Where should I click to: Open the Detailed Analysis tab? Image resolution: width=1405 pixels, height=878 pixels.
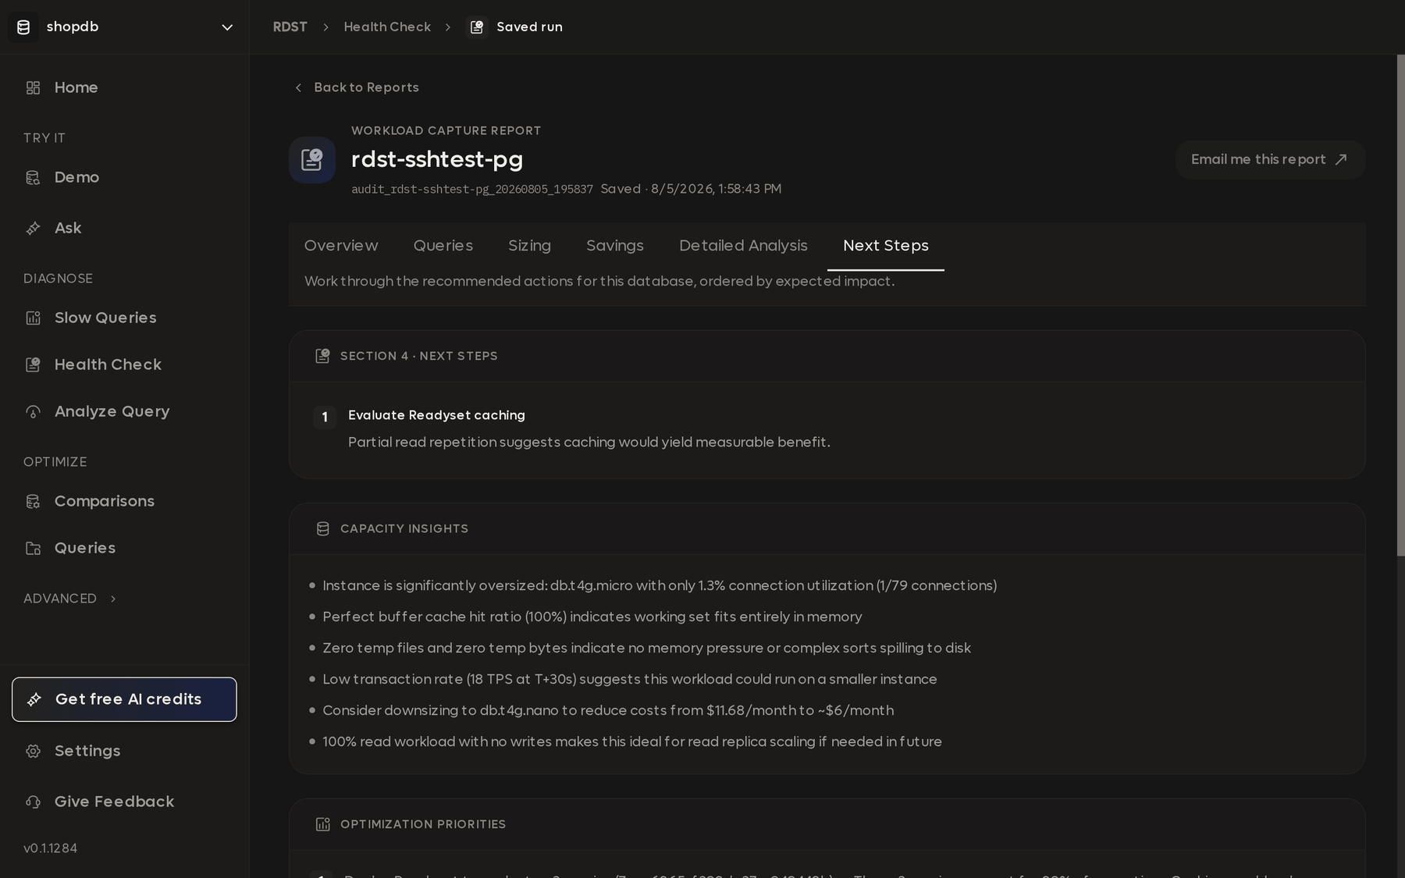point(743,246)
